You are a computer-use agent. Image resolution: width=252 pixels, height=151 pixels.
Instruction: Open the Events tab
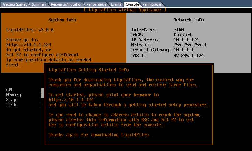coord(116,4)
